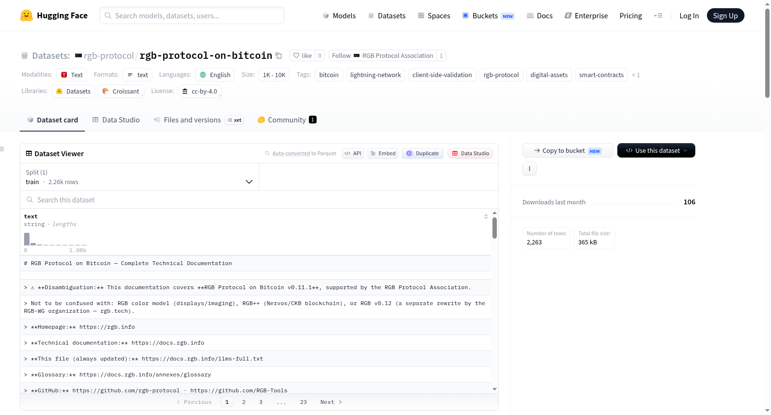Open the collapsed sidebar menu icon at left edge
Screen dimensions: 771x415
click(2, 149)
